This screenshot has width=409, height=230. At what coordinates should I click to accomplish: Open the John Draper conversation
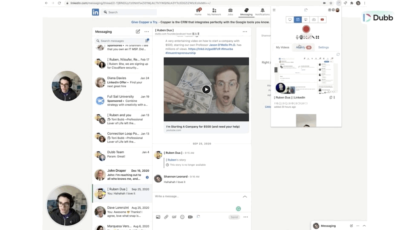click(122, 175)
